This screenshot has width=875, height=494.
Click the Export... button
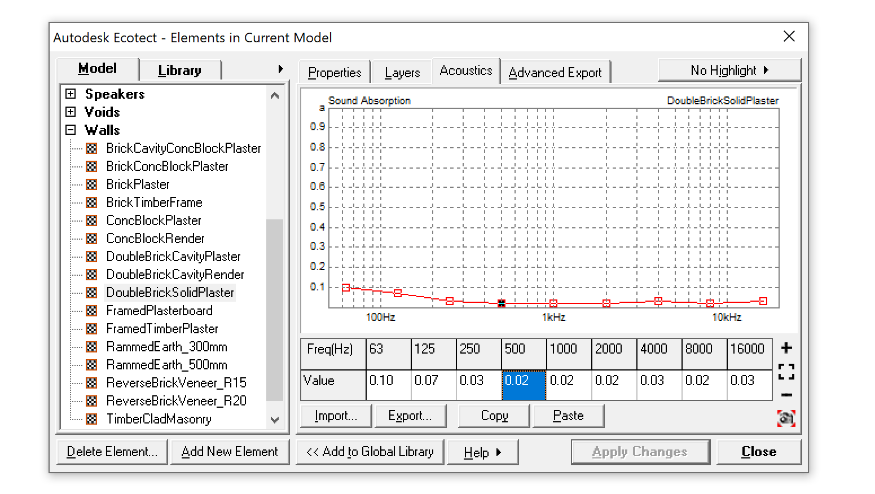pyautogui.click(x=410, y=416)
